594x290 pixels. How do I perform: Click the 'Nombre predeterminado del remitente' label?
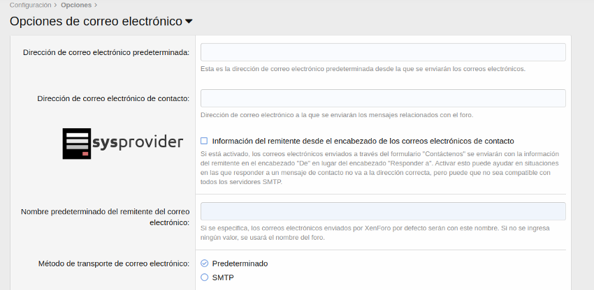(105, 217)
